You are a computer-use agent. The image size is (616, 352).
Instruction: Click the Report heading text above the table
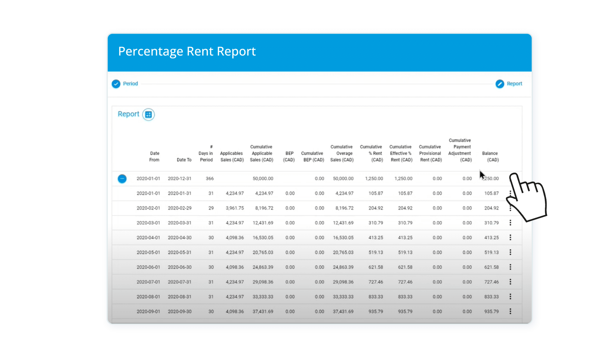(128, 114)
